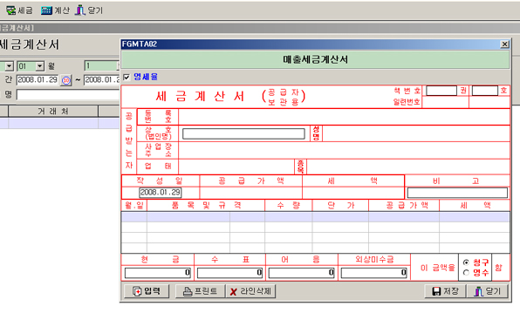Select the 청구 radio button

pyautogui.click(x=466, y=262)
